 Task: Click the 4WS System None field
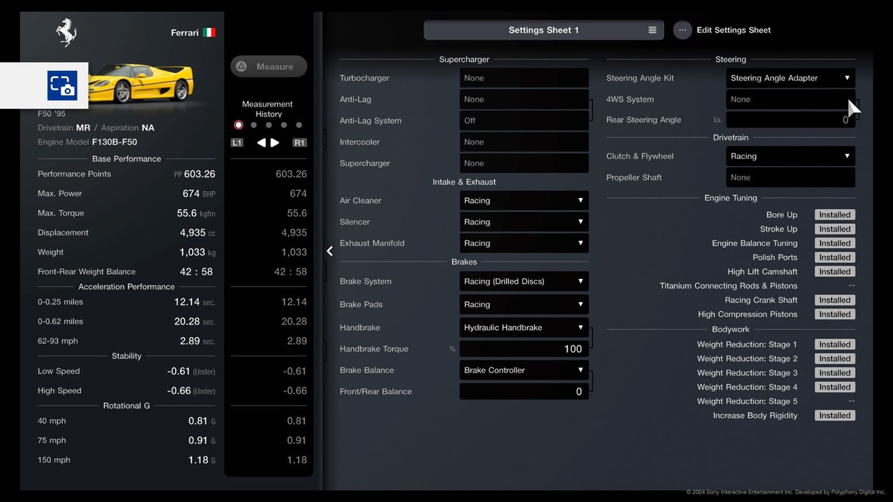tap(790, 99)
